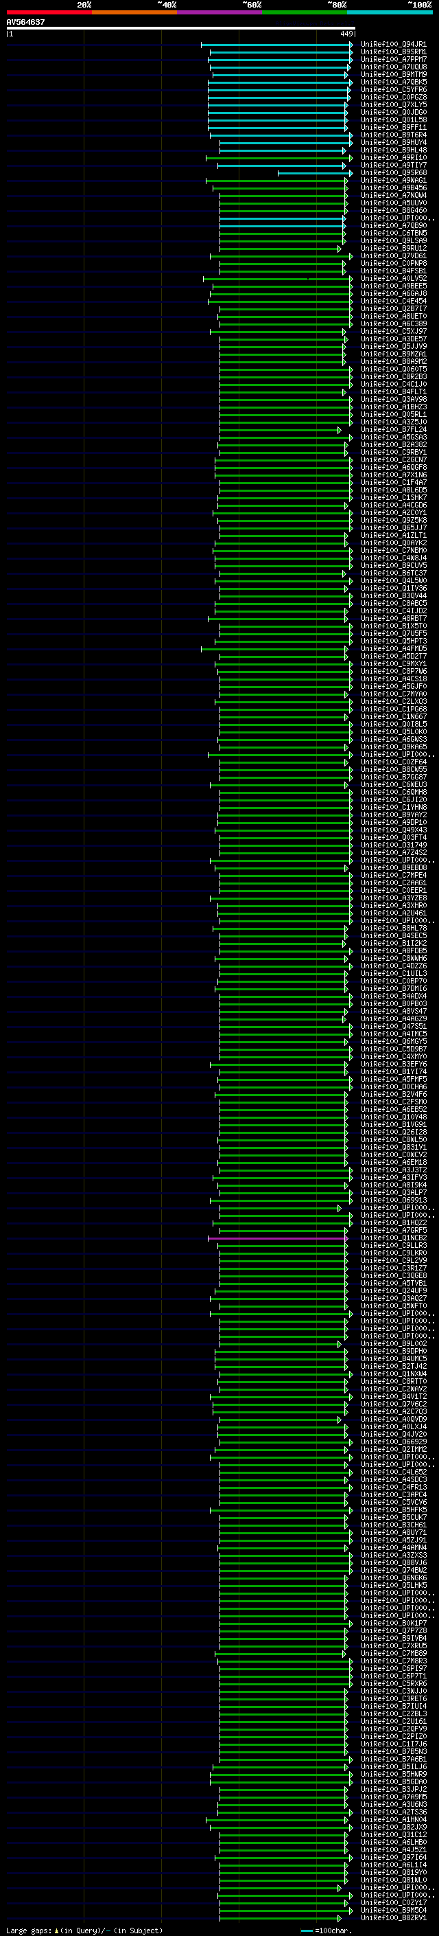Click the UniRef100_B9M5C4 label
This screenshot has height=1936, width=439.
(x=394, y=1910)
